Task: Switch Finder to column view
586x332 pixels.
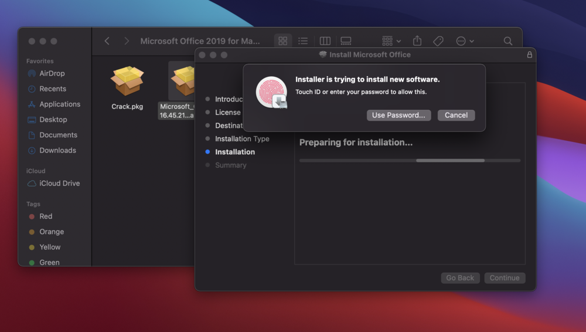Action: tap(325, 41)
